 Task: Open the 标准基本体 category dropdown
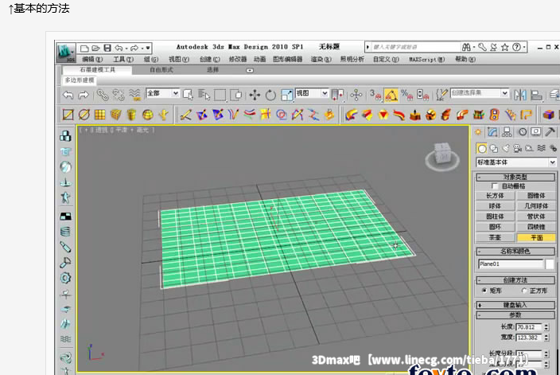[x=516, y=162]
